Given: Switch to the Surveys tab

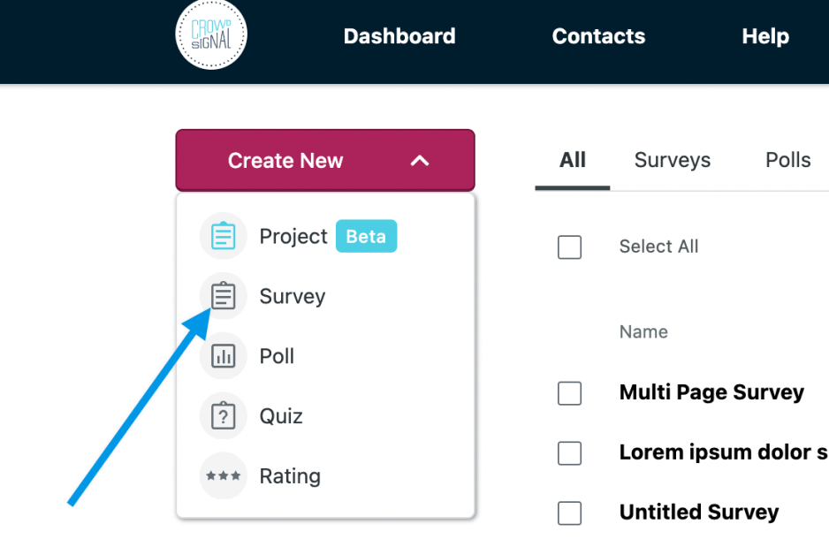Looking at the screenshot, I should (673, 160).
